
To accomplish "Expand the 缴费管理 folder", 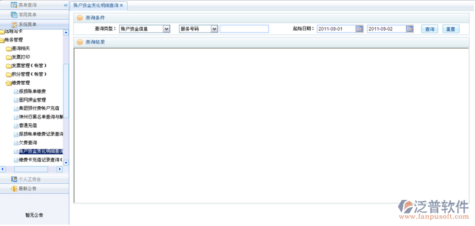I will (x=8, y=83).
